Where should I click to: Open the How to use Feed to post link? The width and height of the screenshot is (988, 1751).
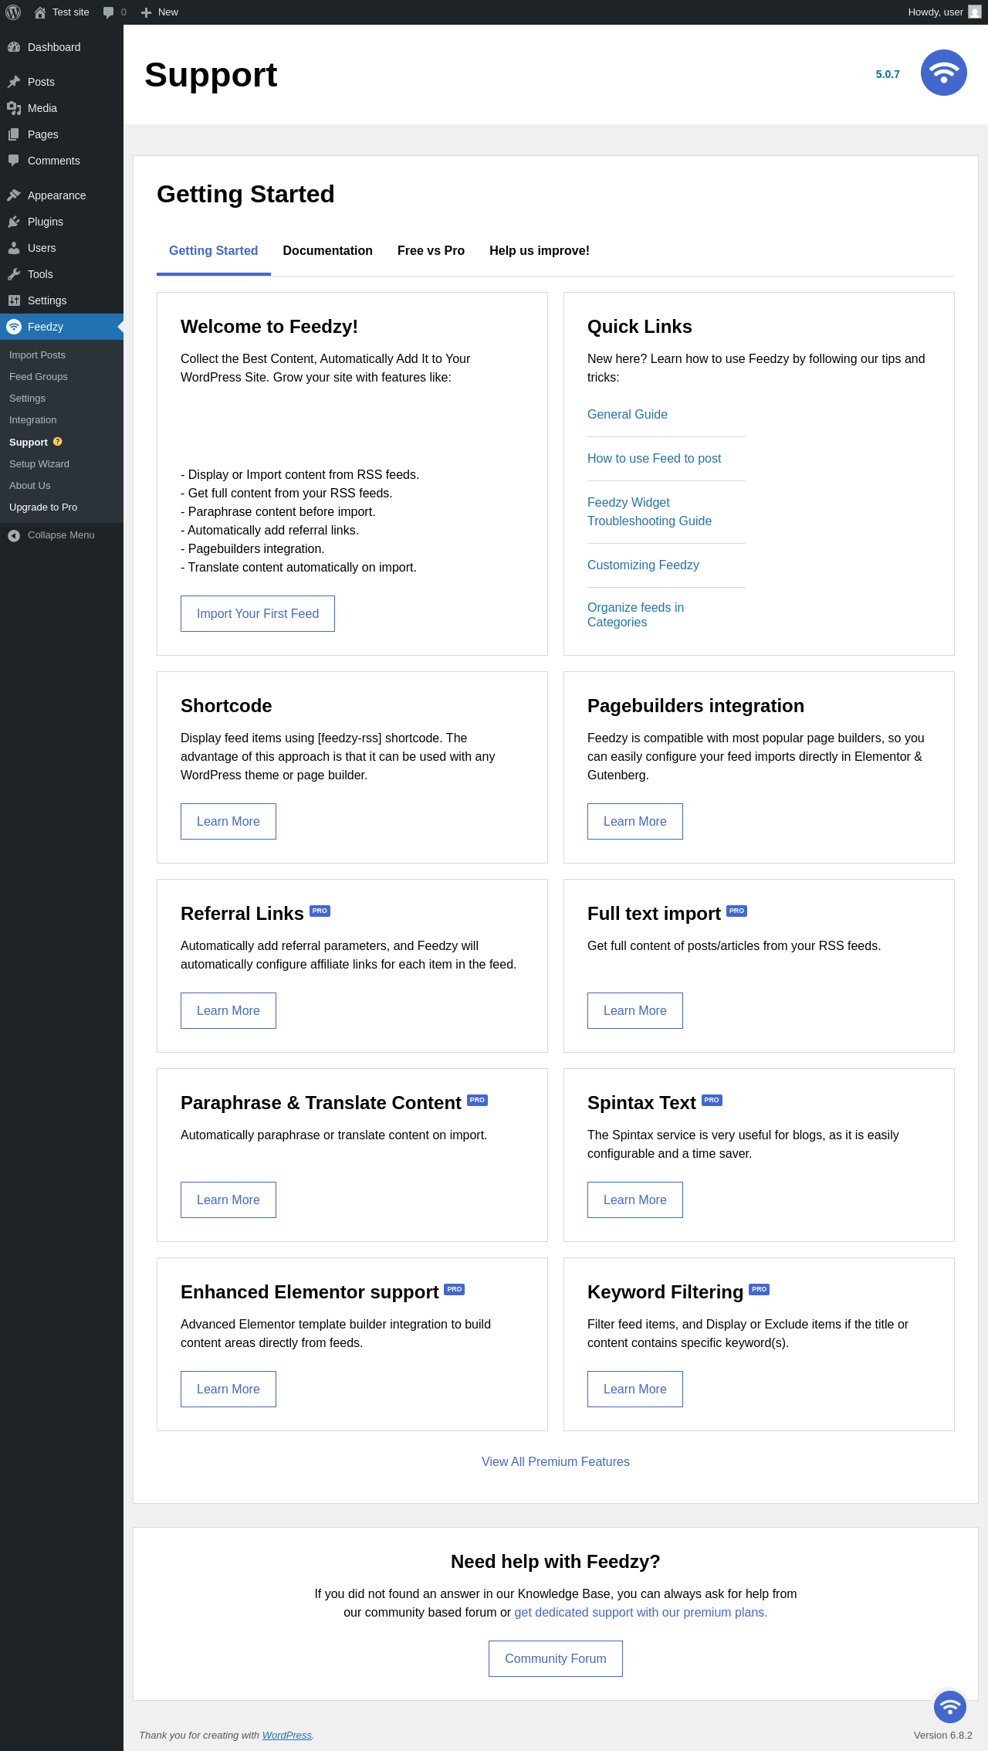(x=655, y=459)
